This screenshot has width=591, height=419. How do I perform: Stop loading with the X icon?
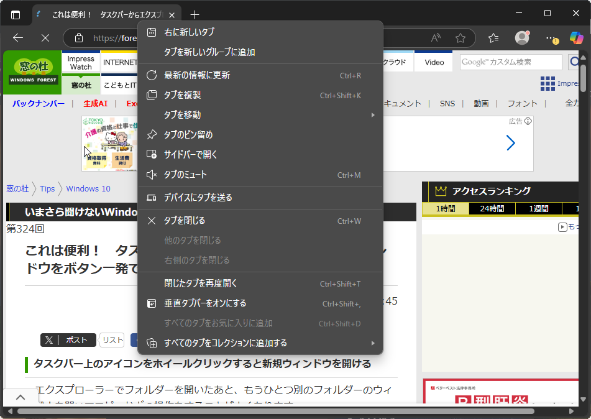tap(45, 38)
